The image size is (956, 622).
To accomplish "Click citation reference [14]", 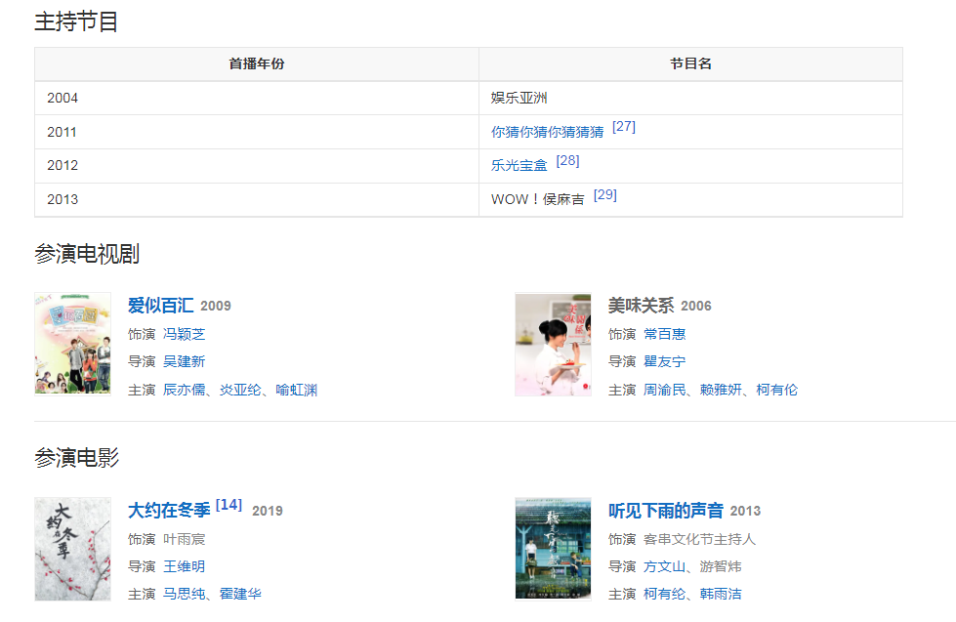I will (229, 505).
